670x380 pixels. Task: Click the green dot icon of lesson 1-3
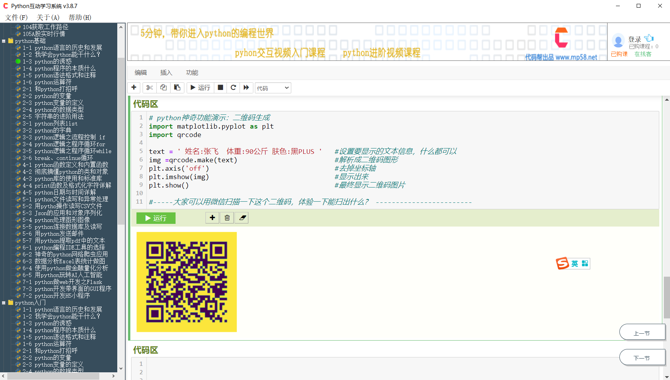point(18,61)
